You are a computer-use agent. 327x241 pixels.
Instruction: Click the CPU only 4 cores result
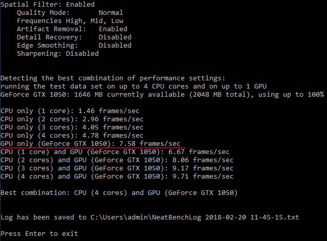tap(72, 136)
